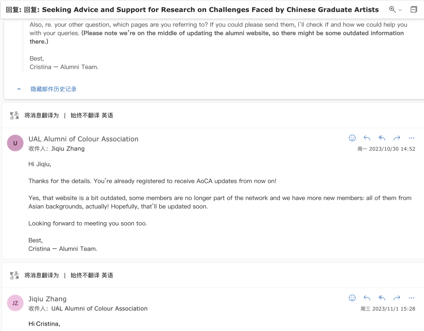Expand the zoom dropdown arrow beside the magnifier
424x331 pixels.
coord(400,10)
